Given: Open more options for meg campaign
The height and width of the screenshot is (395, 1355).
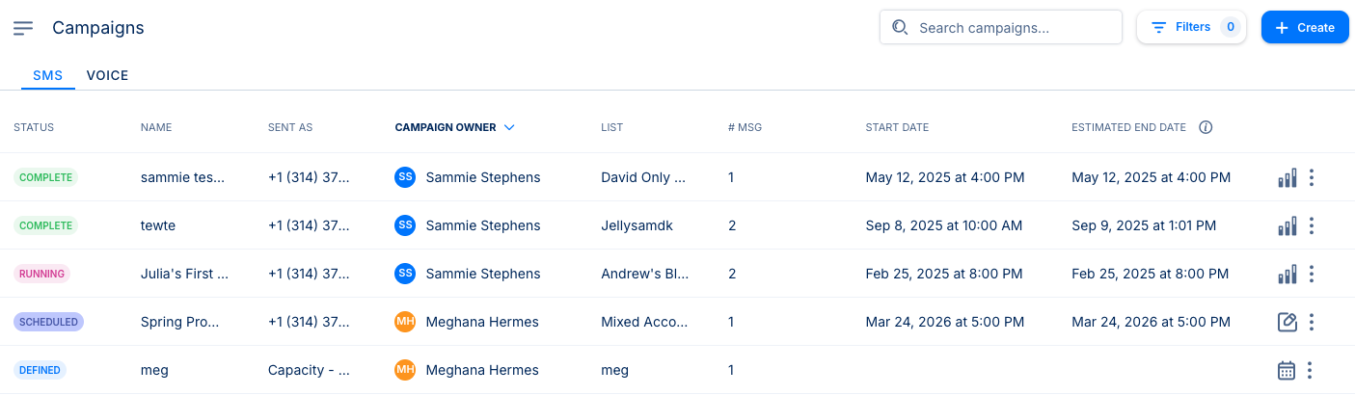Looking at the screenshot, I should 1310,370.
